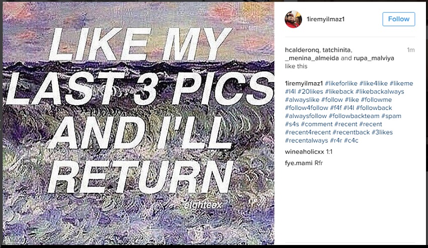Click the Follow button
This screenshot has height=248, width=428.
coord(398,19)
